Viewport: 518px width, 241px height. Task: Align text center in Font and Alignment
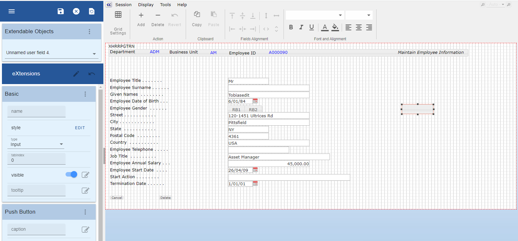358,27
